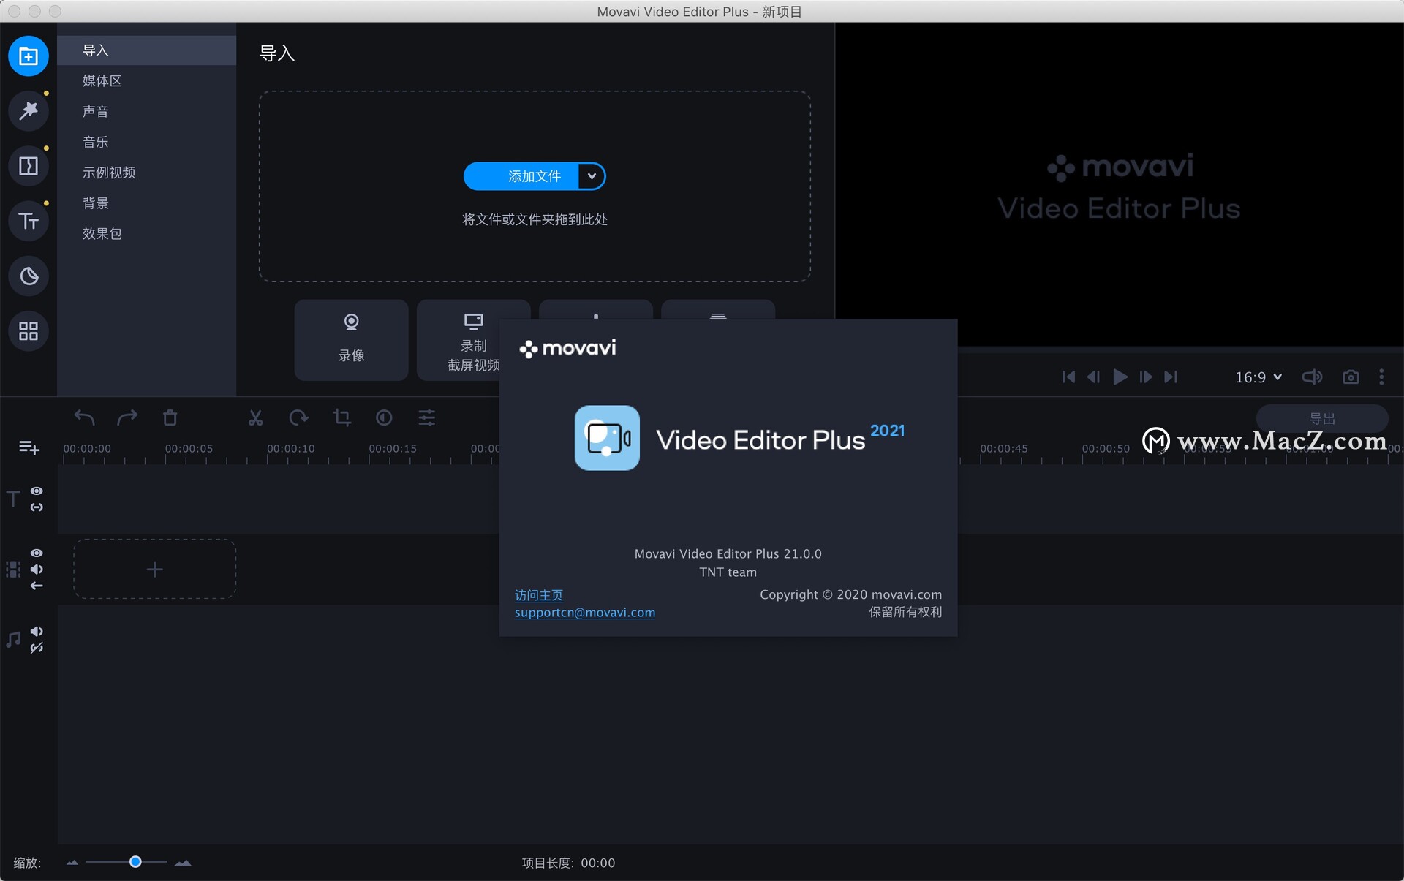Toggle the video track arrow icon
Image resolution: width=1404 pixels, height=881 pixels.
pyautogui.click(x=37, y=586)
